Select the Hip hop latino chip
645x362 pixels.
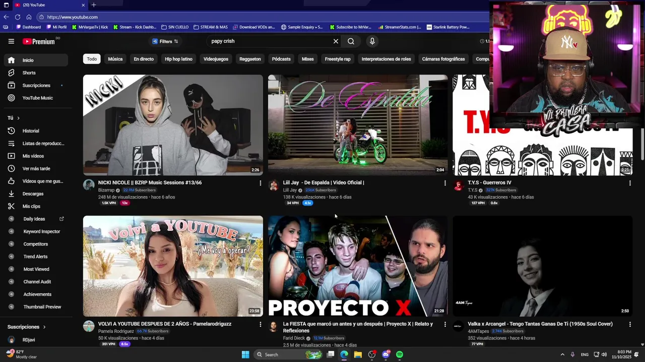178,59
